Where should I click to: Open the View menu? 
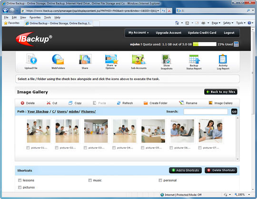[23, 18]
